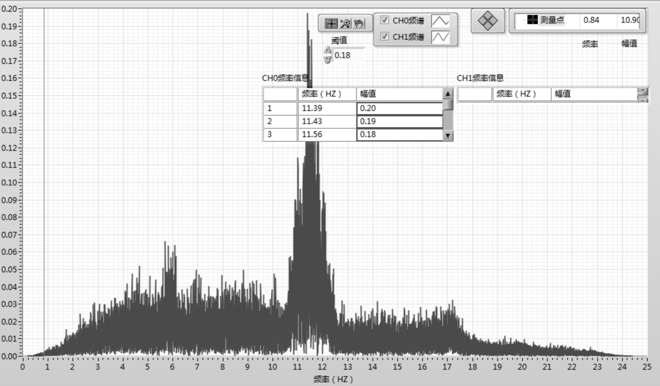Click the CH1频谱 plot line style sample
This screenshot has width=660, height=386.
440,37
